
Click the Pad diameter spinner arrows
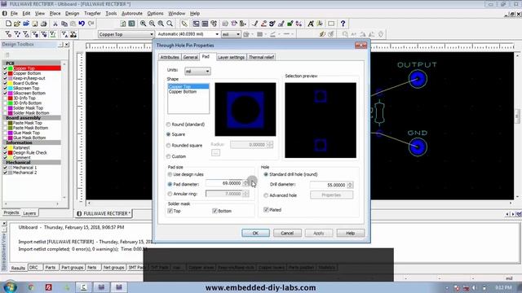pyautogui.click(x=246, y=183)
